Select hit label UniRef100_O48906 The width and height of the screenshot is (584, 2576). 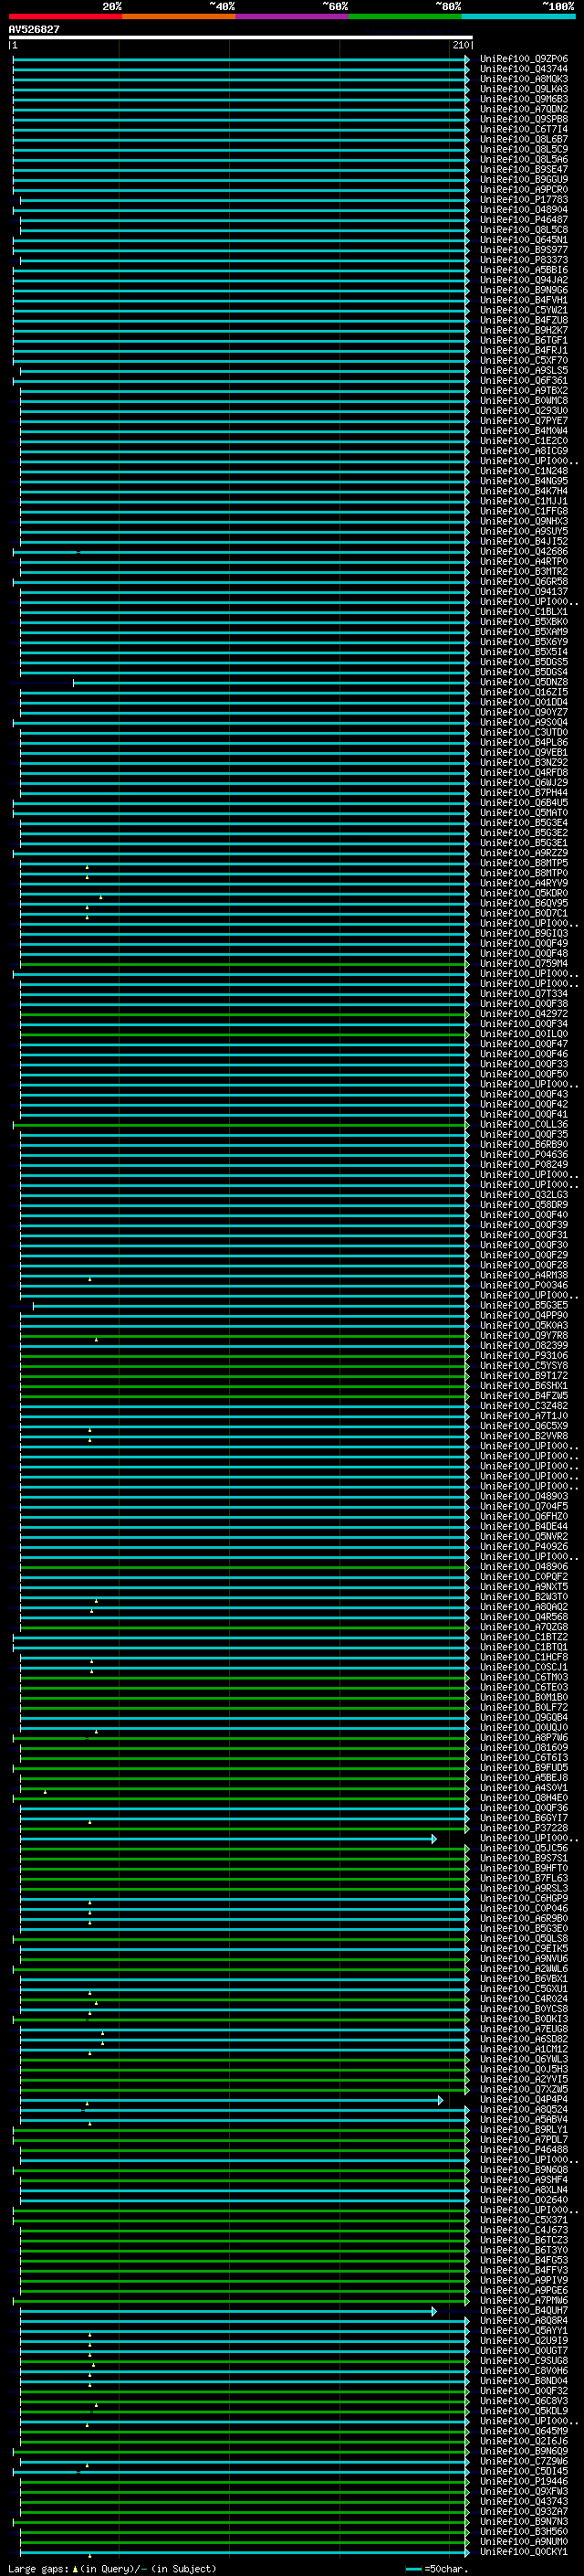(523, 1567)
